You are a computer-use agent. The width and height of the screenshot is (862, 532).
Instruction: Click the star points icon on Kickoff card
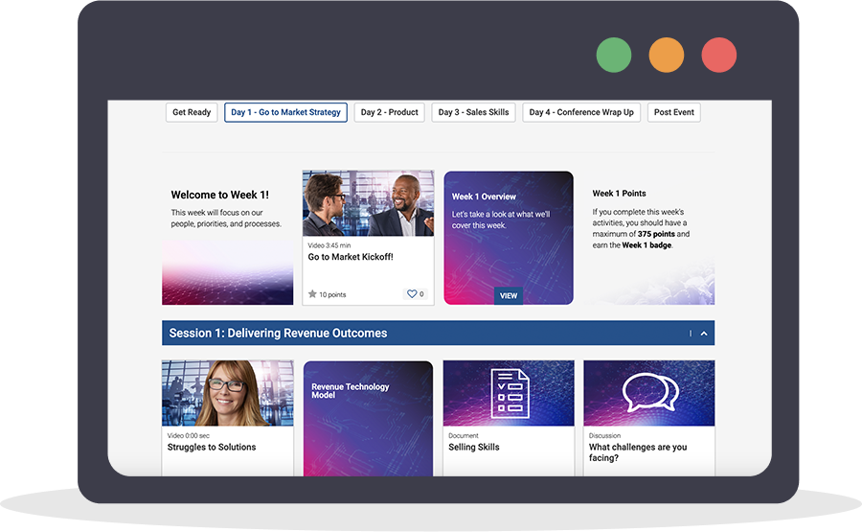pos(312,294)
